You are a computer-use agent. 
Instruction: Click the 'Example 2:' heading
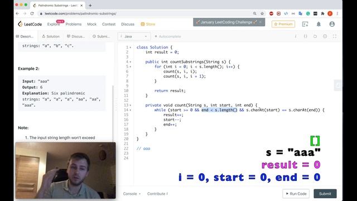coord(28,69)
